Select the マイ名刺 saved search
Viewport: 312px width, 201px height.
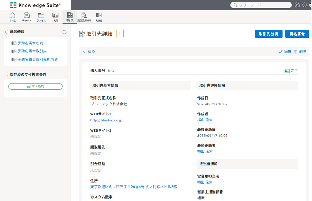(x=35, y=86)
